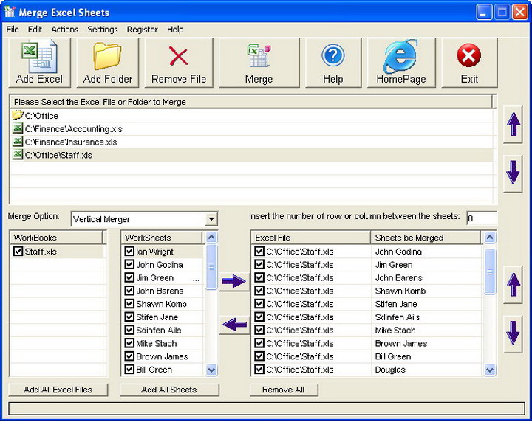The image size is (532, 422).
Task: Open the Merge Option dropdown
Action: 211,219
